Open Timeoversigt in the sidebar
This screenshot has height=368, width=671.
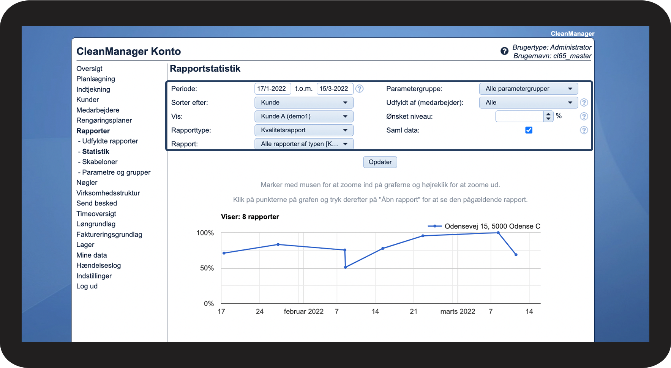click(96, 214)
